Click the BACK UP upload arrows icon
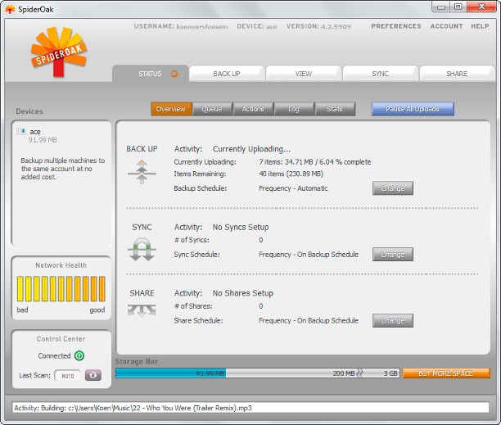 point(142,172)
